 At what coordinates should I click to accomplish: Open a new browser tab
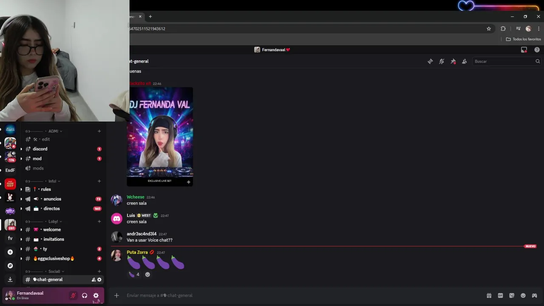click(x=150, y=17)
